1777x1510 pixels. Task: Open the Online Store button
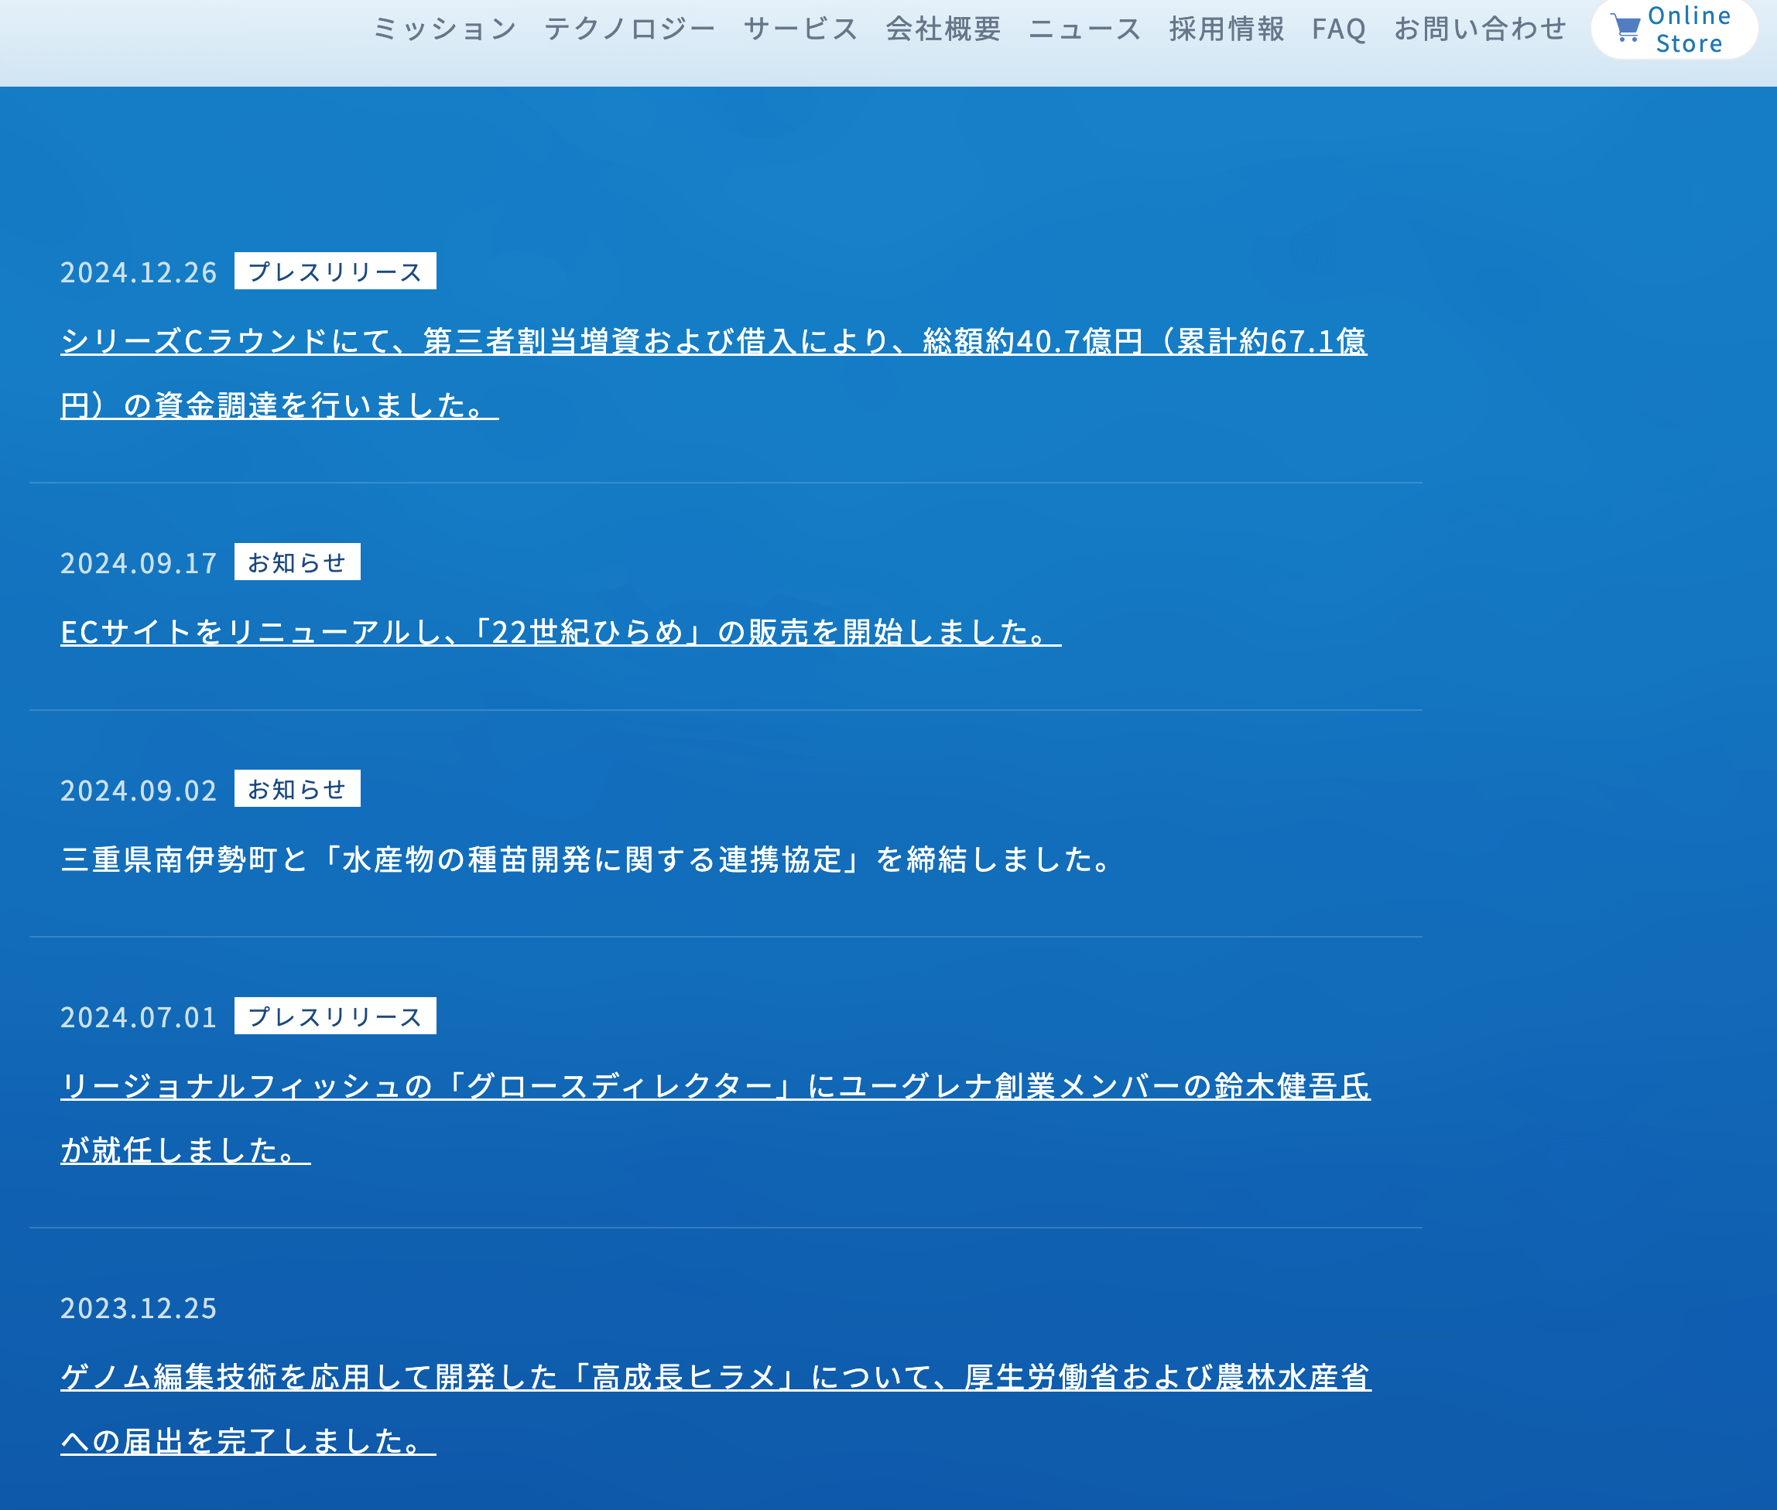1674,29
